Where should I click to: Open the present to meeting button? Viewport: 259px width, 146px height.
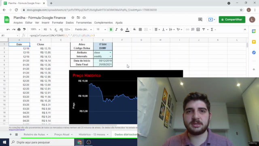[212, 19]
